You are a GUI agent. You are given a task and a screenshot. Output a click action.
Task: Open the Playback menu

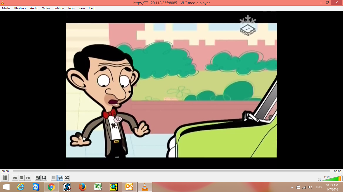click(x=20, y=8)
